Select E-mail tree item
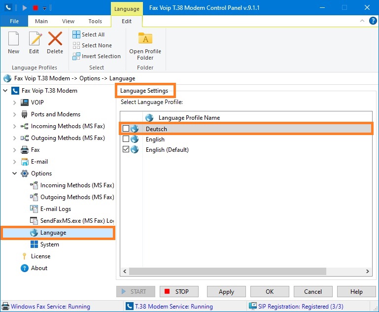The height and width of the screenshot is (312, 379). (39, 162)
